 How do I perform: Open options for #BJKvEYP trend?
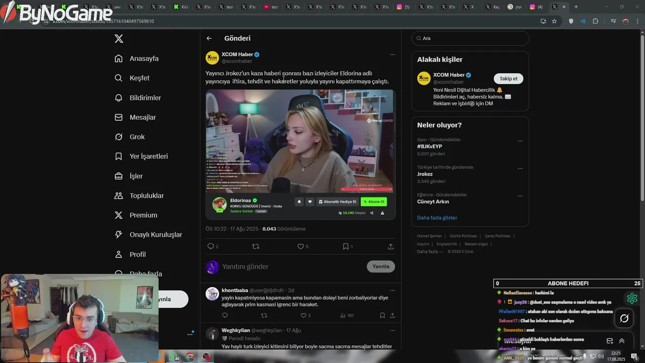(520, 141)
